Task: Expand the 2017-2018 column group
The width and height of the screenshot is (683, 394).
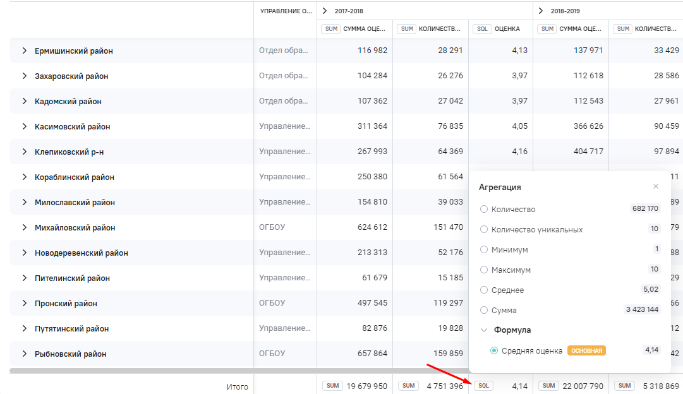Action: pyautogui.click(x=325, y=11)
